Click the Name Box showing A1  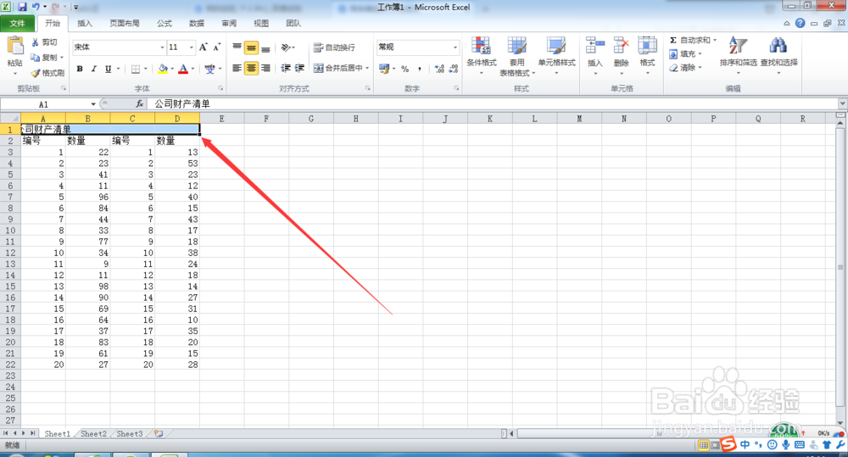coord(44,104)
